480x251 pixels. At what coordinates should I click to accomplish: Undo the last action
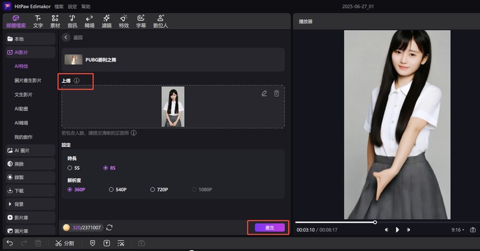[x=10, y=243]
